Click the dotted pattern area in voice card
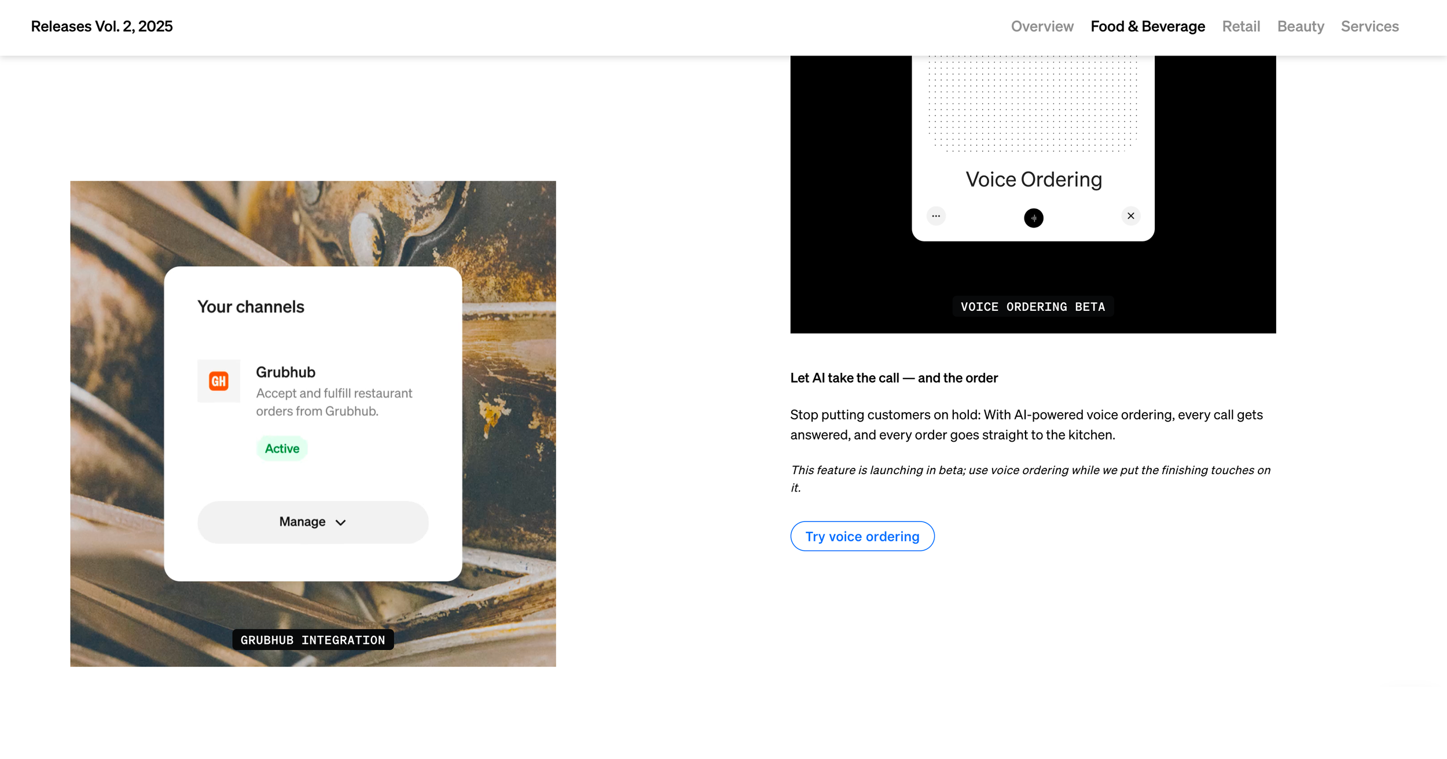The image size is (1447, 759). tap(1033, 104)
